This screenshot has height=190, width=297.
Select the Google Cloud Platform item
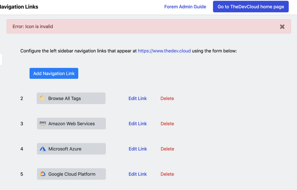coord(71,174)
